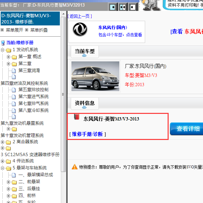Click 菜单折叠 to collapse the menu
Image resolution: width=203 pixels, height=203 pixels.
coord(39,30)
